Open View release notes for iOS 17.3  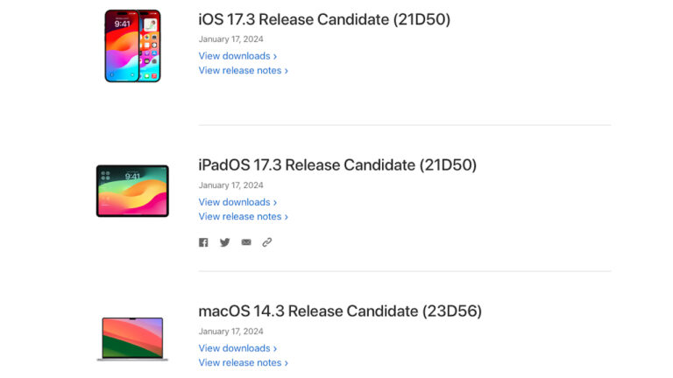click(x=243, y=71)
